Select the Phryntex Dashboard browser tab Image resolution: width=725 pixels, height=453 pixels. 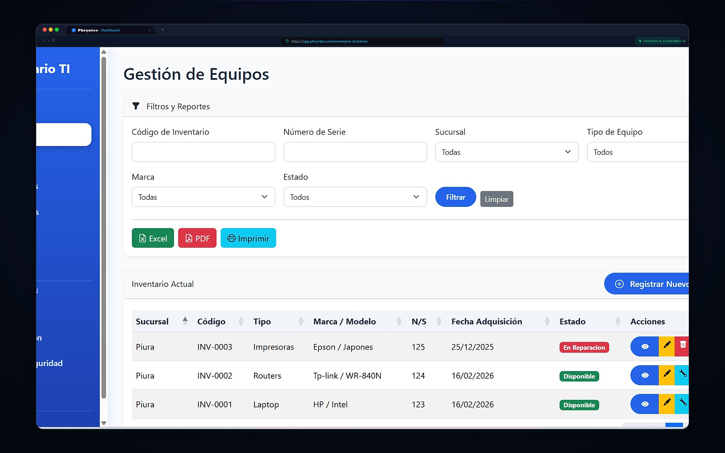point(111,30)
